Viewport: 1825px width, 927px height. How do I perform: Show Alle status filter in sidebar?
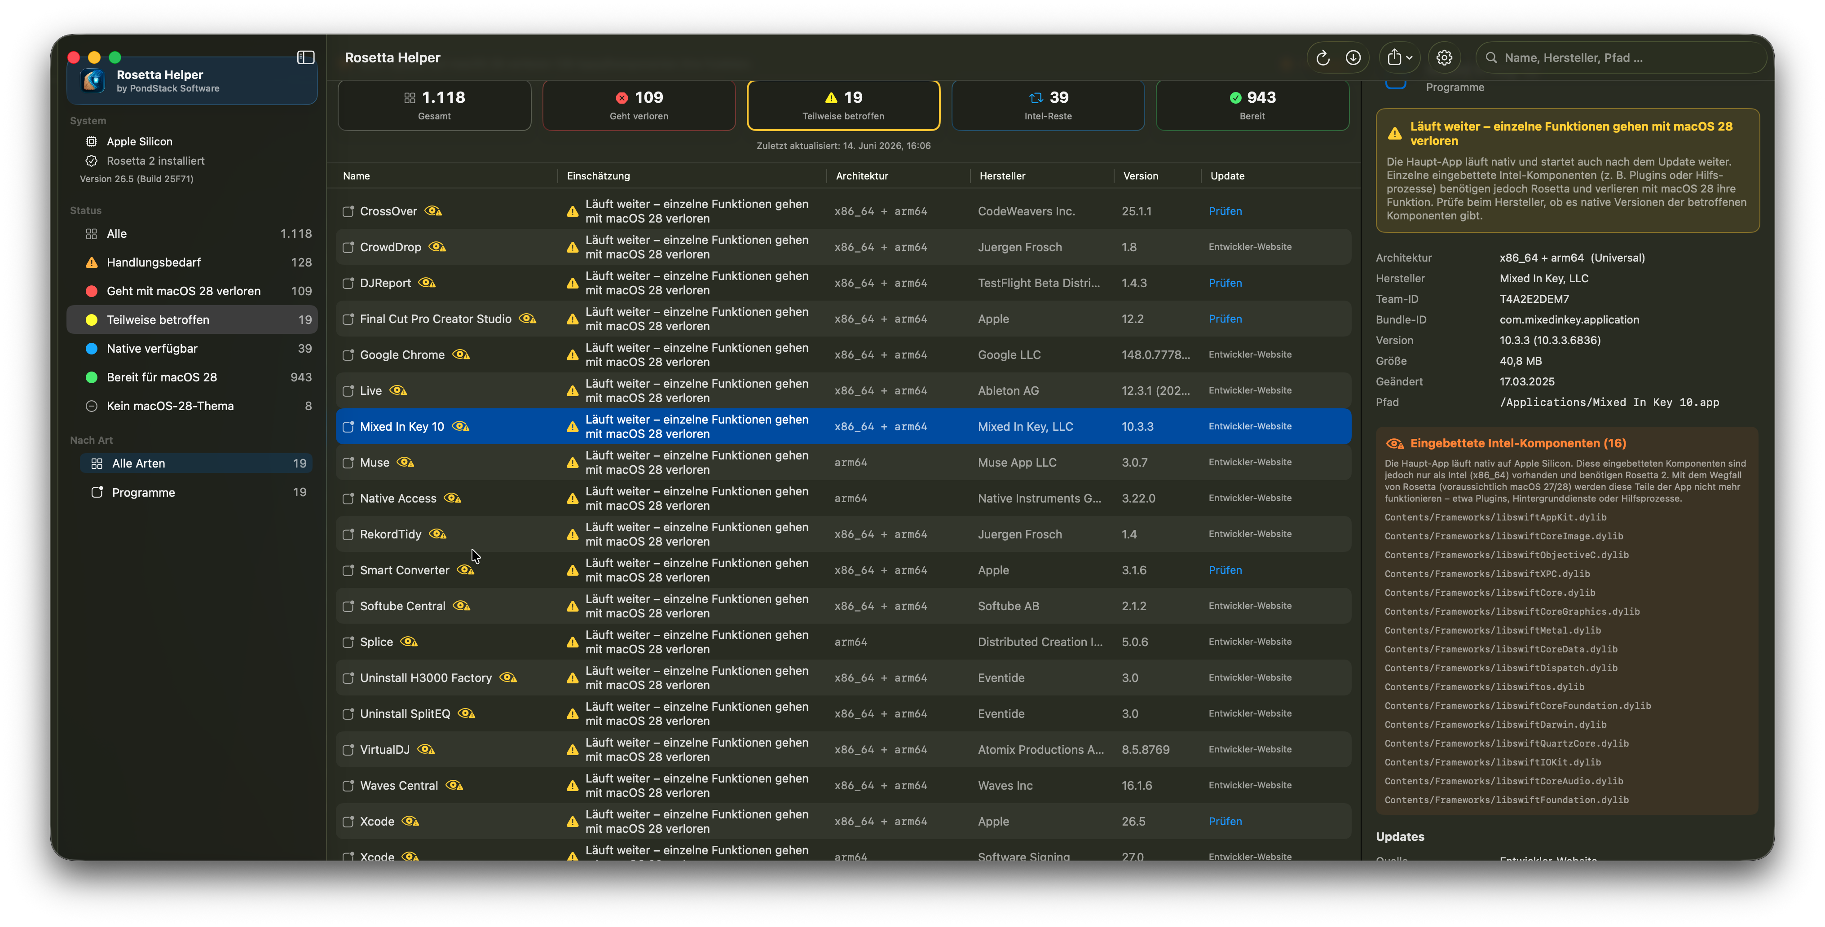(192, 233)
